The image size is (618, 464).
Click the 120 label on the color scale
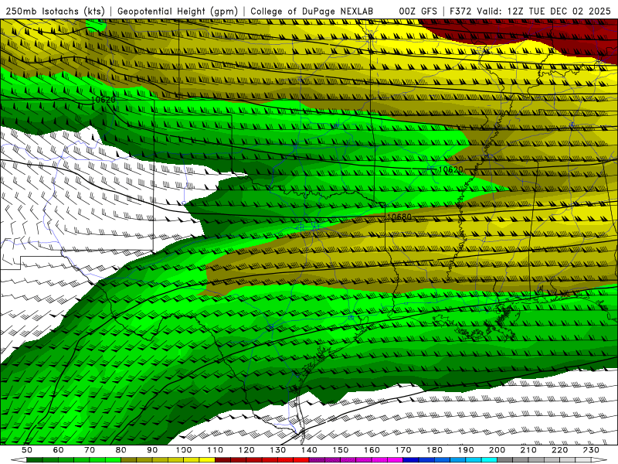tap(246, 450)
